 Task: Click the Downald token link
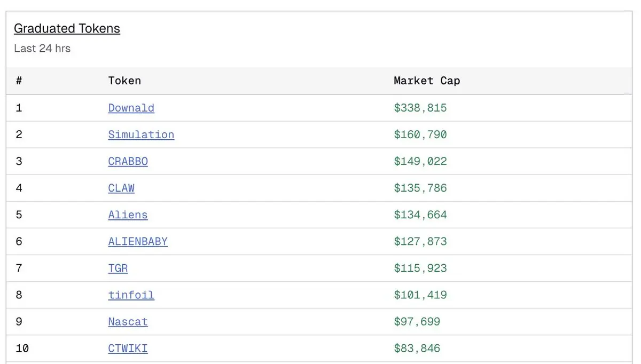131,108
